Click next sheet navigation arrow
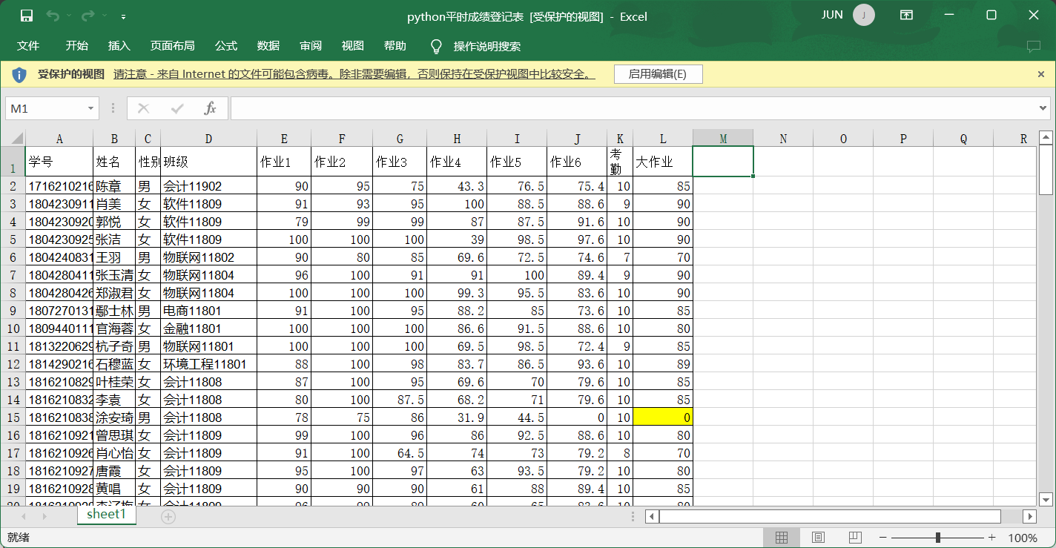1056x548 pixels. tap(44, 517)
